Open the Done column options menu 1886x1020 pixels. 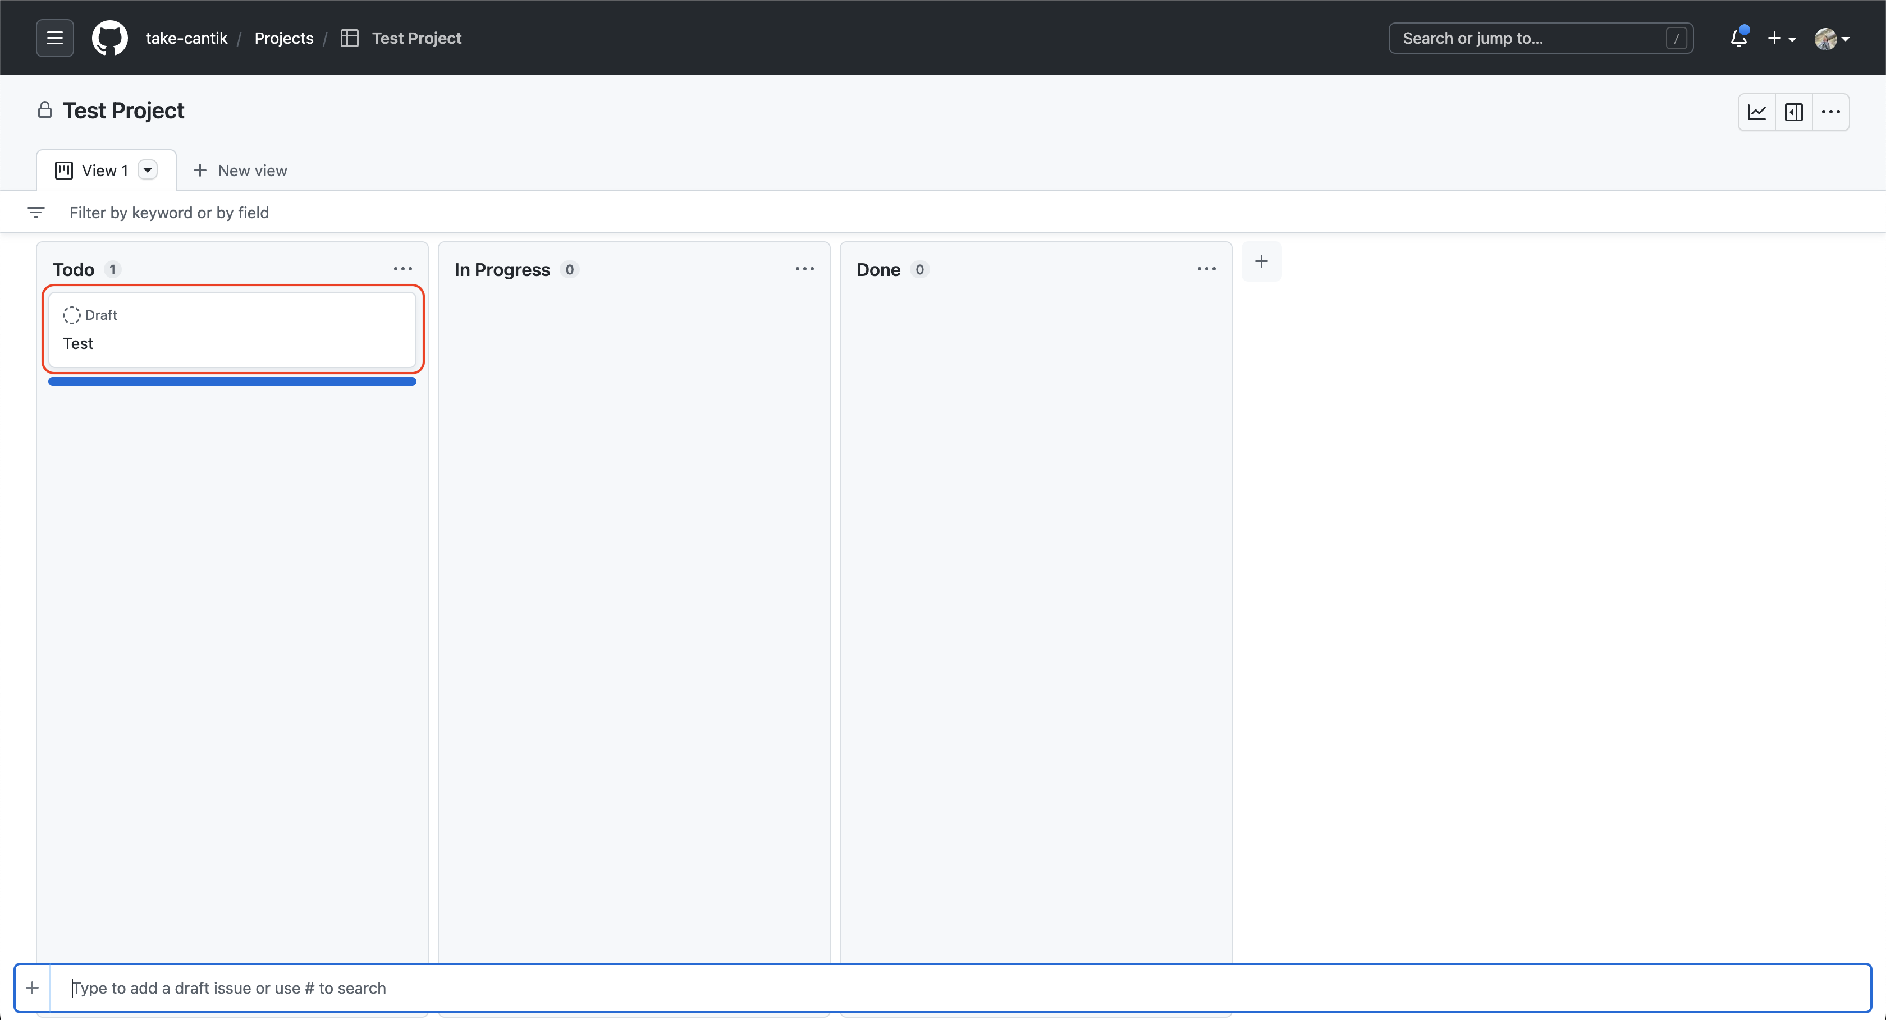(1207, 269)
